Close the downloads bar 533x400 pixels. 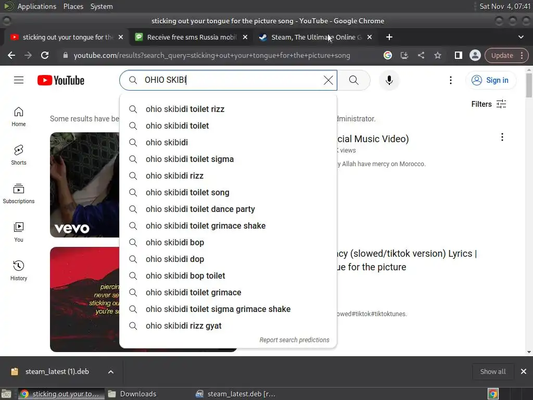click(524, 371)
